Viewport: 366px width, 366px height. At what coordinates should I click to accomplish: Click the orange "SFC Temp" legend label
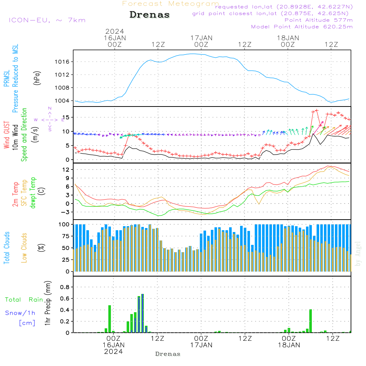(24, 193)
